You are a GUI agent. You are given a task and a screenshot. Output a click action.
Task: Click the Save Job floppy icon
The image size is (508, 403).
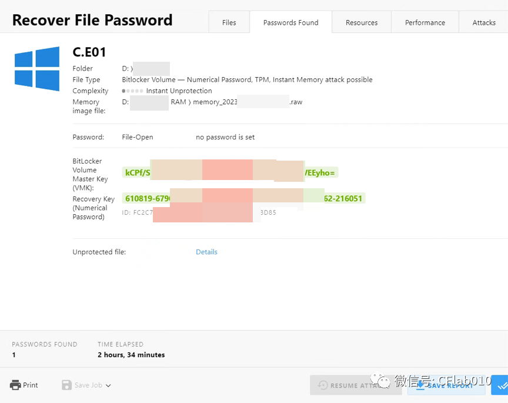[66, 385]
